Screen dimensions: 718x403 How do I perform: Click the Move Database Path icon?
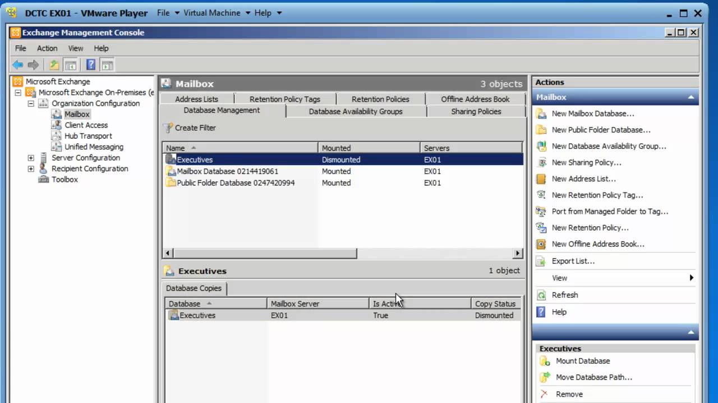(545, 377)
